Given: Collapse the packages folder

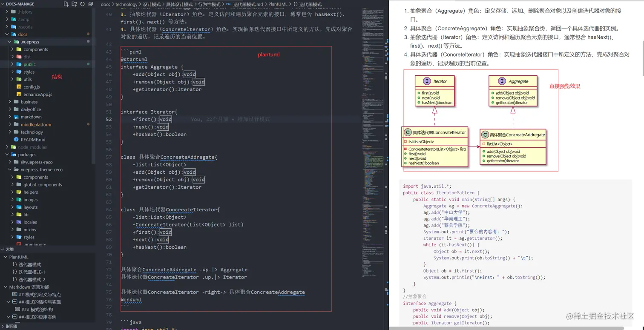Looking at the screenshot, I should [7, 155].
